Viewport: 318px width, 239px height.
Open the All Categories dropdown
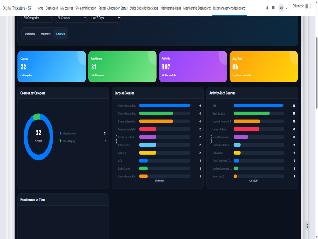(x=37, y=18)
